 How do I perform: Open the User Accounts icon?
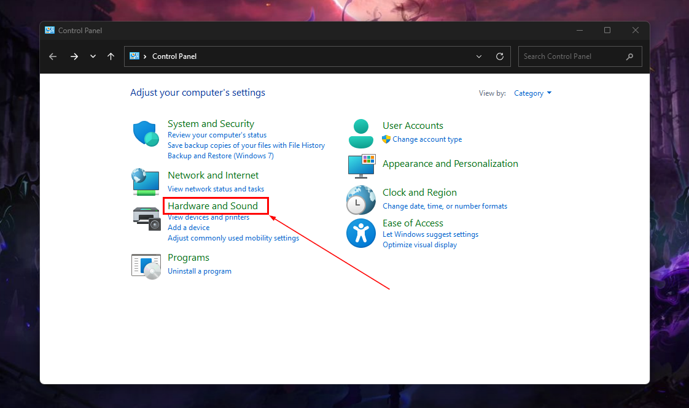click(x=360, y=133)
